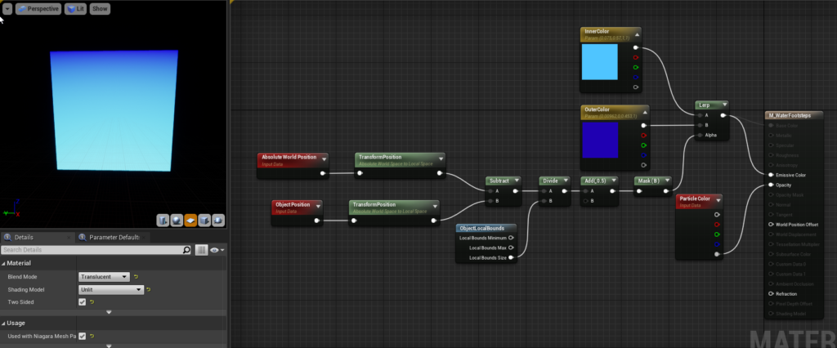Toggle the Two Sided checkbox
Image resolution: width=837 pixels, height=348 pixels.
[x=83, y=302]
